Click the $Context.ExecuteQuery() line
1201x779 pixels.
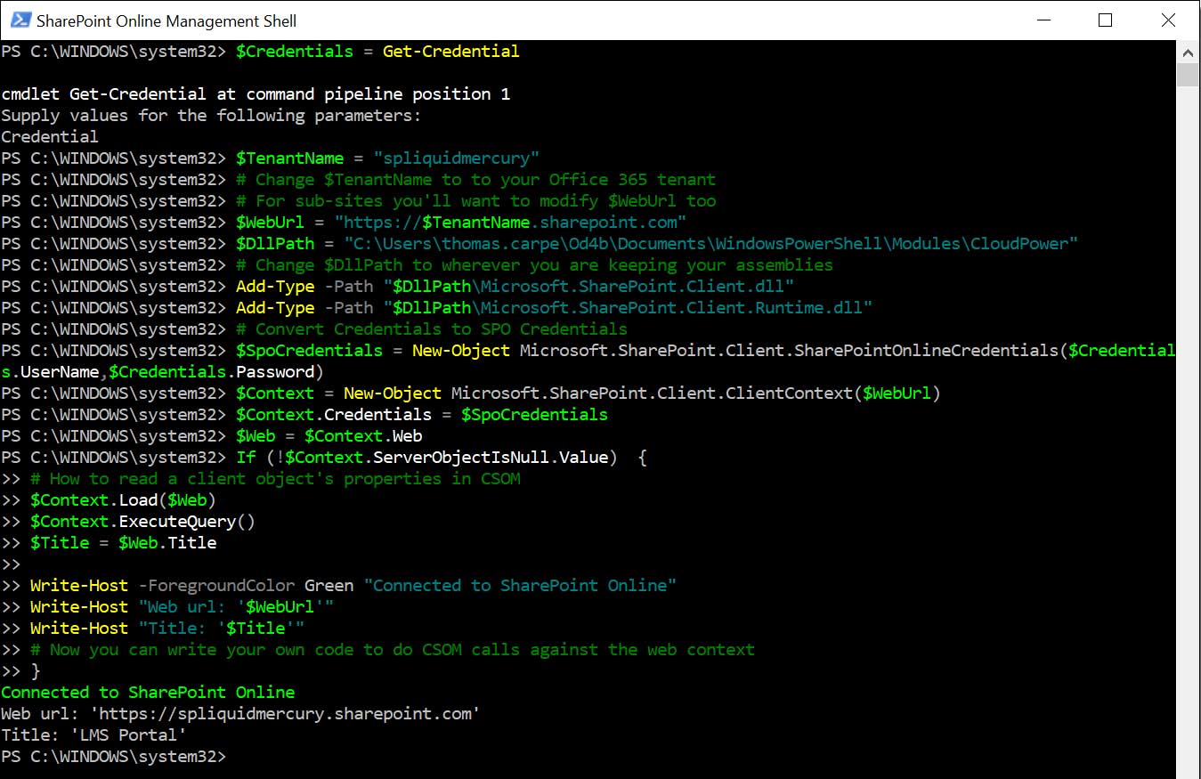[142, 522]
